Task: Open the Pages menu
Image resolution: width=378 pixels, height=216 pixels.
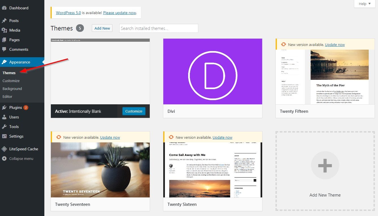Action: click(x=22, y=40)
